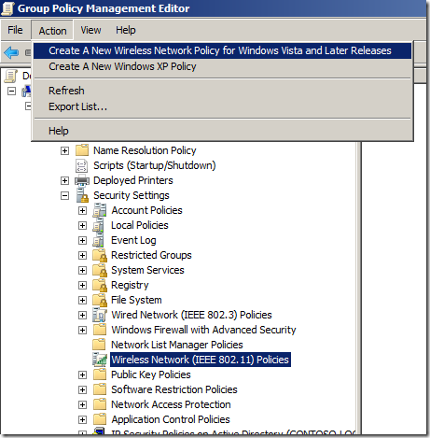Image resolution: width=430 pixels, height=438 pixels.
Task: Expand the Account Policies node
Action: coord(82,210)
